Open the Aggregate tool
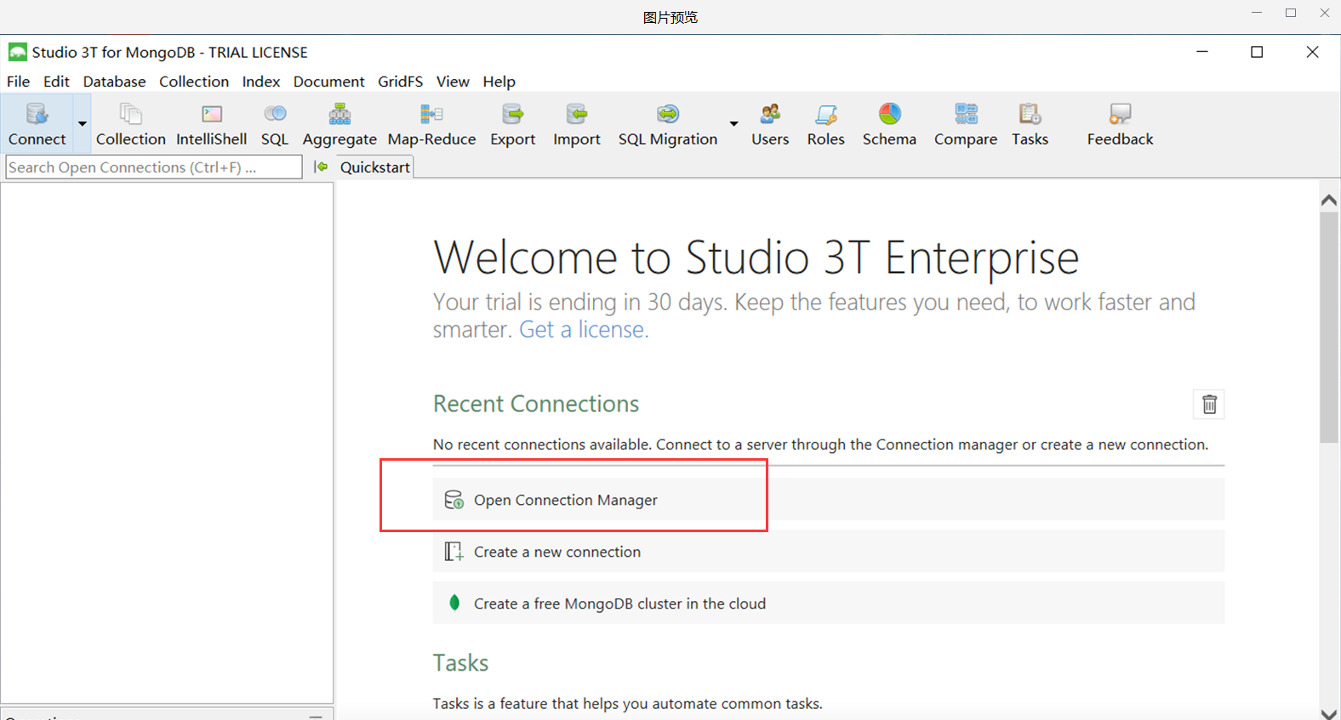1341x720 pixels. [x=340, y=124]
